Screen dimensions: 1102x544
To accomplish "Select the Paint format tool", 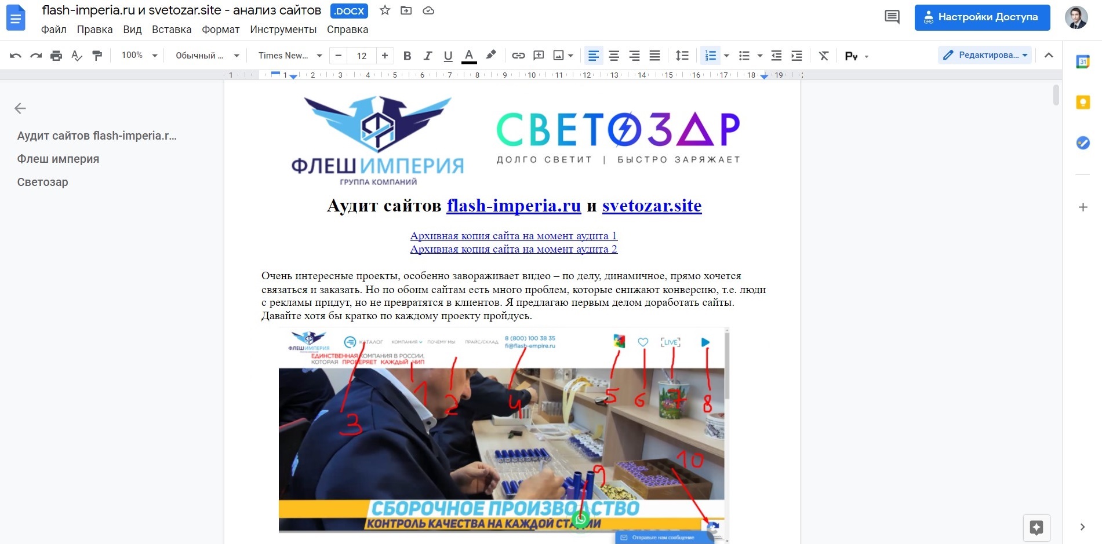I will (97, 55).
